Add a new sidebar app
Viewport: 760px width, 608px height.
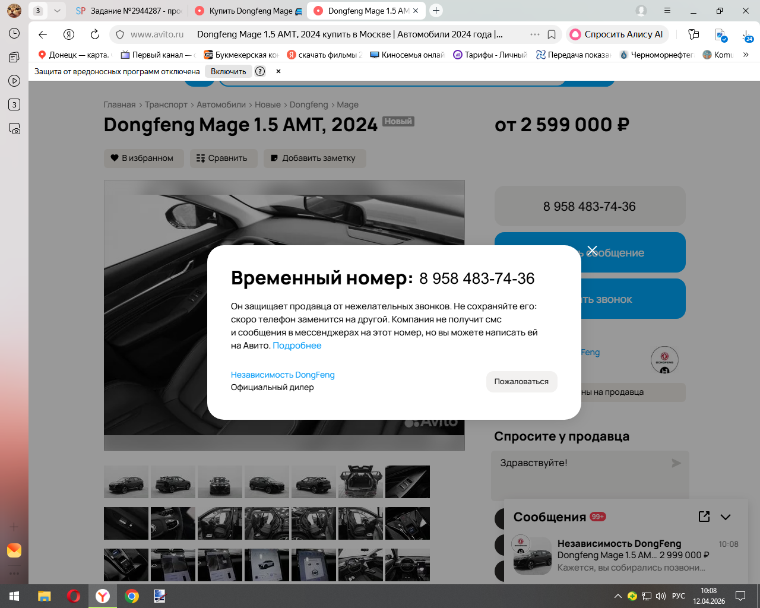tap(14, 527)
